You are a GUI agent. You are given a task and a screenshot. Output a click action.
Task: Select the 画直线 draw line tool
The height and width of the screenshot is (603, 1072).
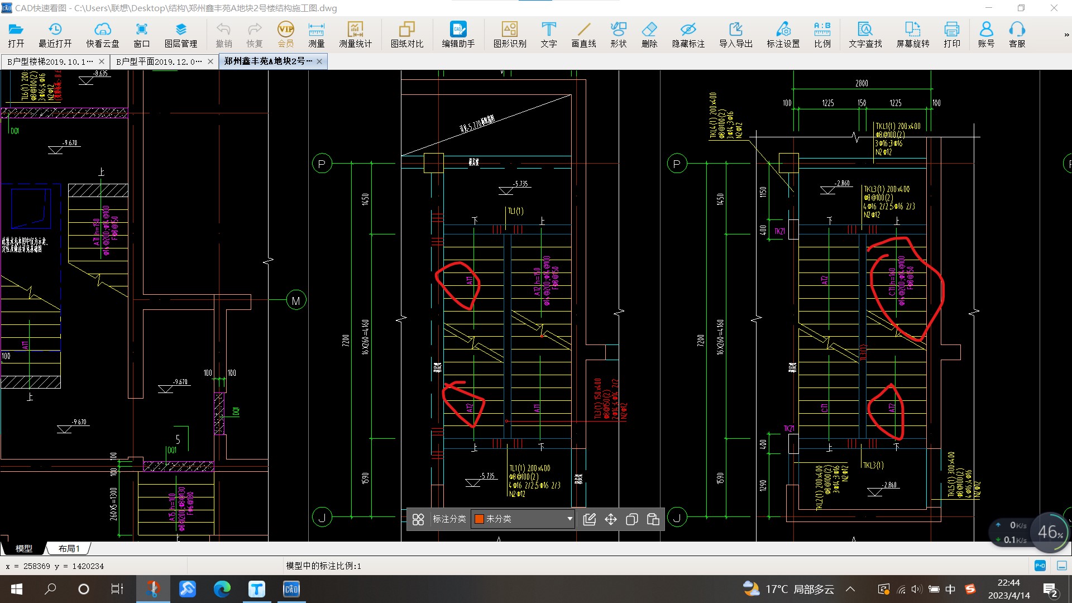pyautogui.click(x=584, y=35)
